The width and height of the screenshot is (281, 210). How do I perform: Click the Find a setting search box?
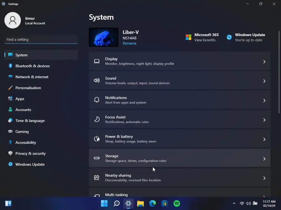pyautogui.click(x=41, y=39)
